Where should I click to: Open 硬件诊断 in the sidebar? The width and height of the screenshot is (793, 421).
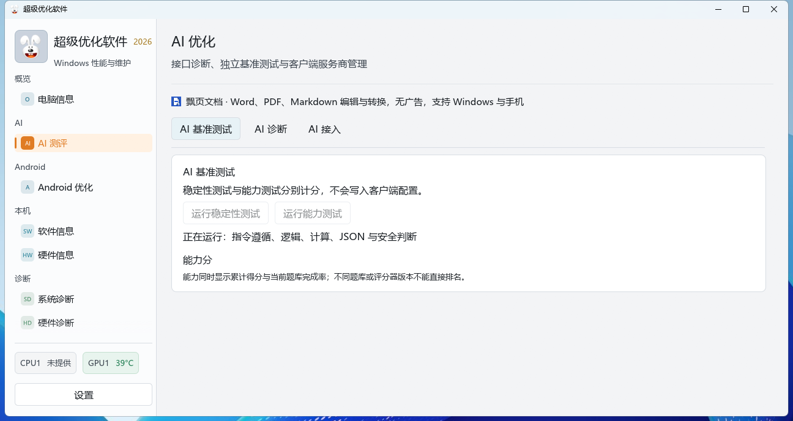[83, 323]
